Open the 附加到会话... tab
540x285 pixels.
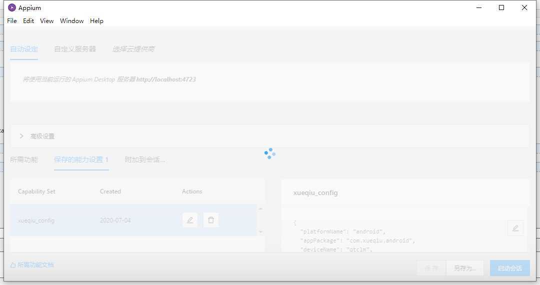(x=144, y=159)
